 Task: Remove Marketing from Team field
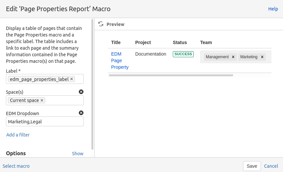[262, 57]
